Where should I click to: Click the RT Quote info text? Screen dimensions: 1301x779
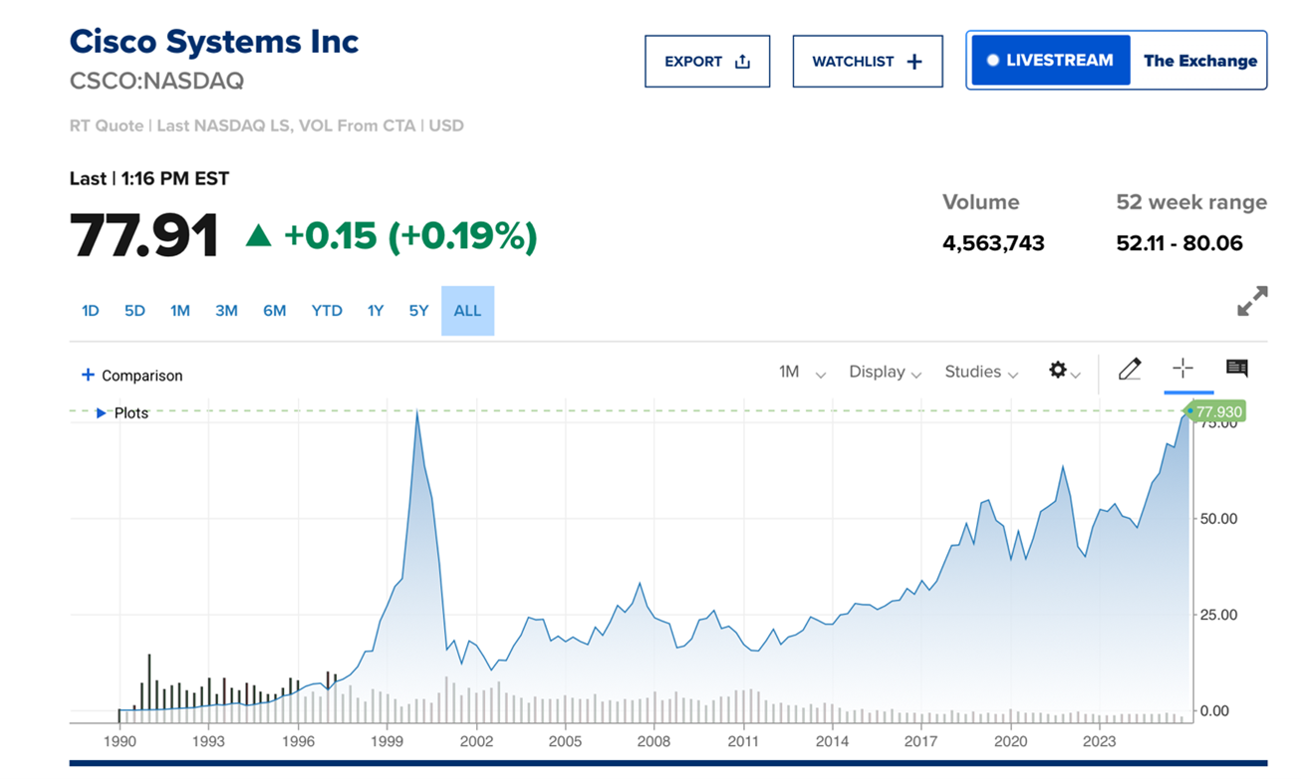(266, 126)
